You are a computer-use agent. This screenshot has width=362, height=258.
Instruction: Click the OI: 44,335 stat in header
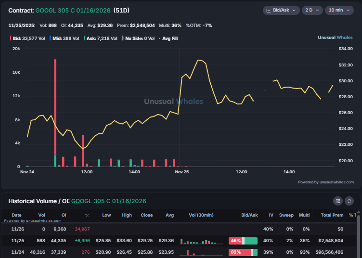point(72,26)
